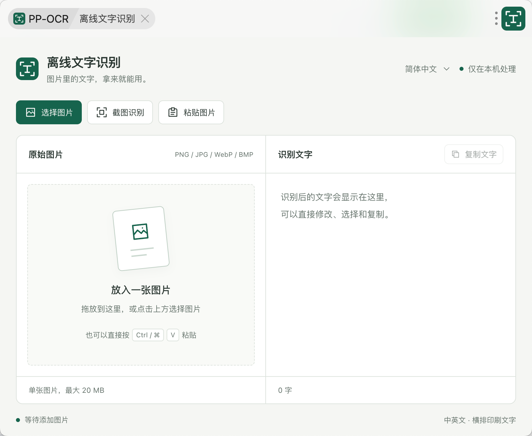Click the green OCR app icon at top right

tap(513, 19)
